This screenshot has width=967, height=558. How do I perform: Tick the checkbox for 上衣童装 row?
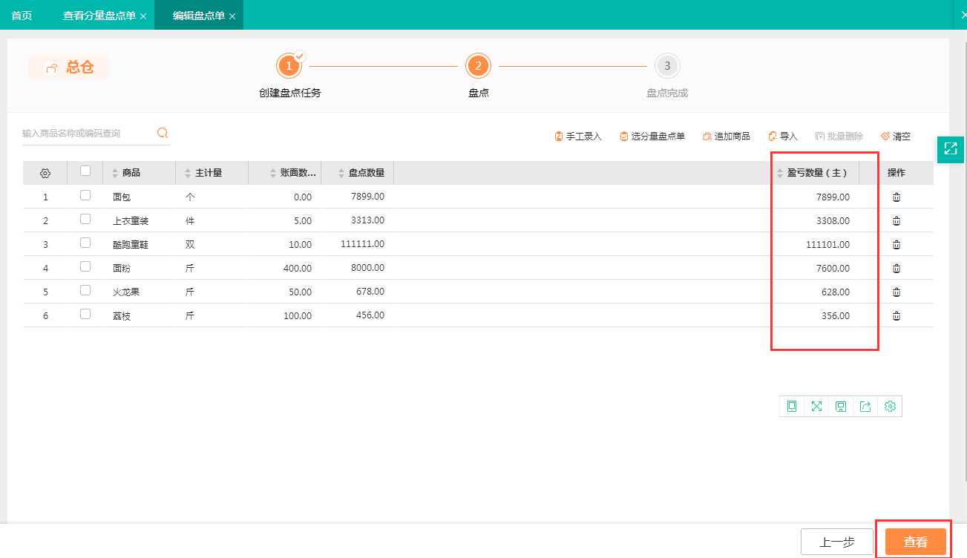pos(85,220)
